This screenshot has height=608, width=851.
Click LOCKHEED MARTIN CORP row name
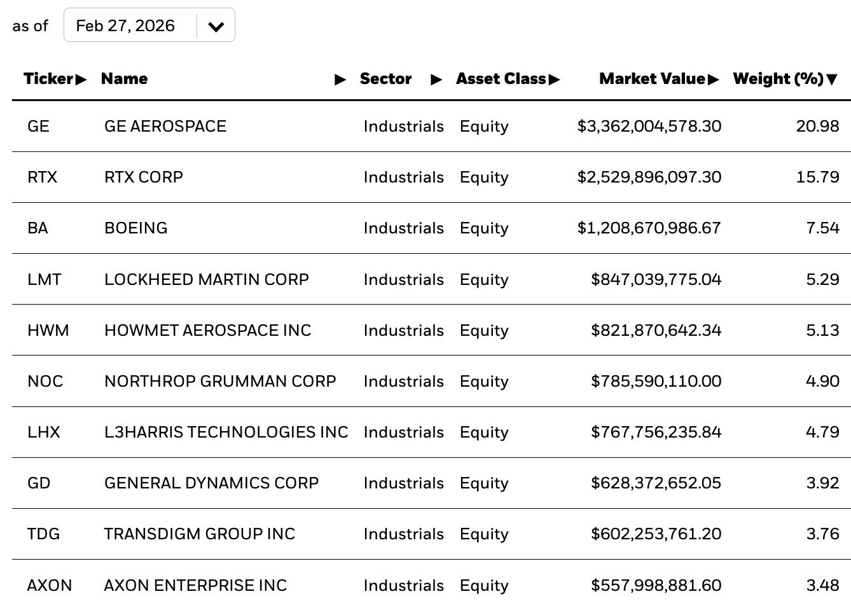click(207, 279)
